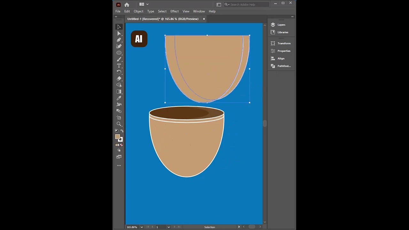Open the Effect menu
Viewport: 409px width, 230px height.
(x=174, y=11)
